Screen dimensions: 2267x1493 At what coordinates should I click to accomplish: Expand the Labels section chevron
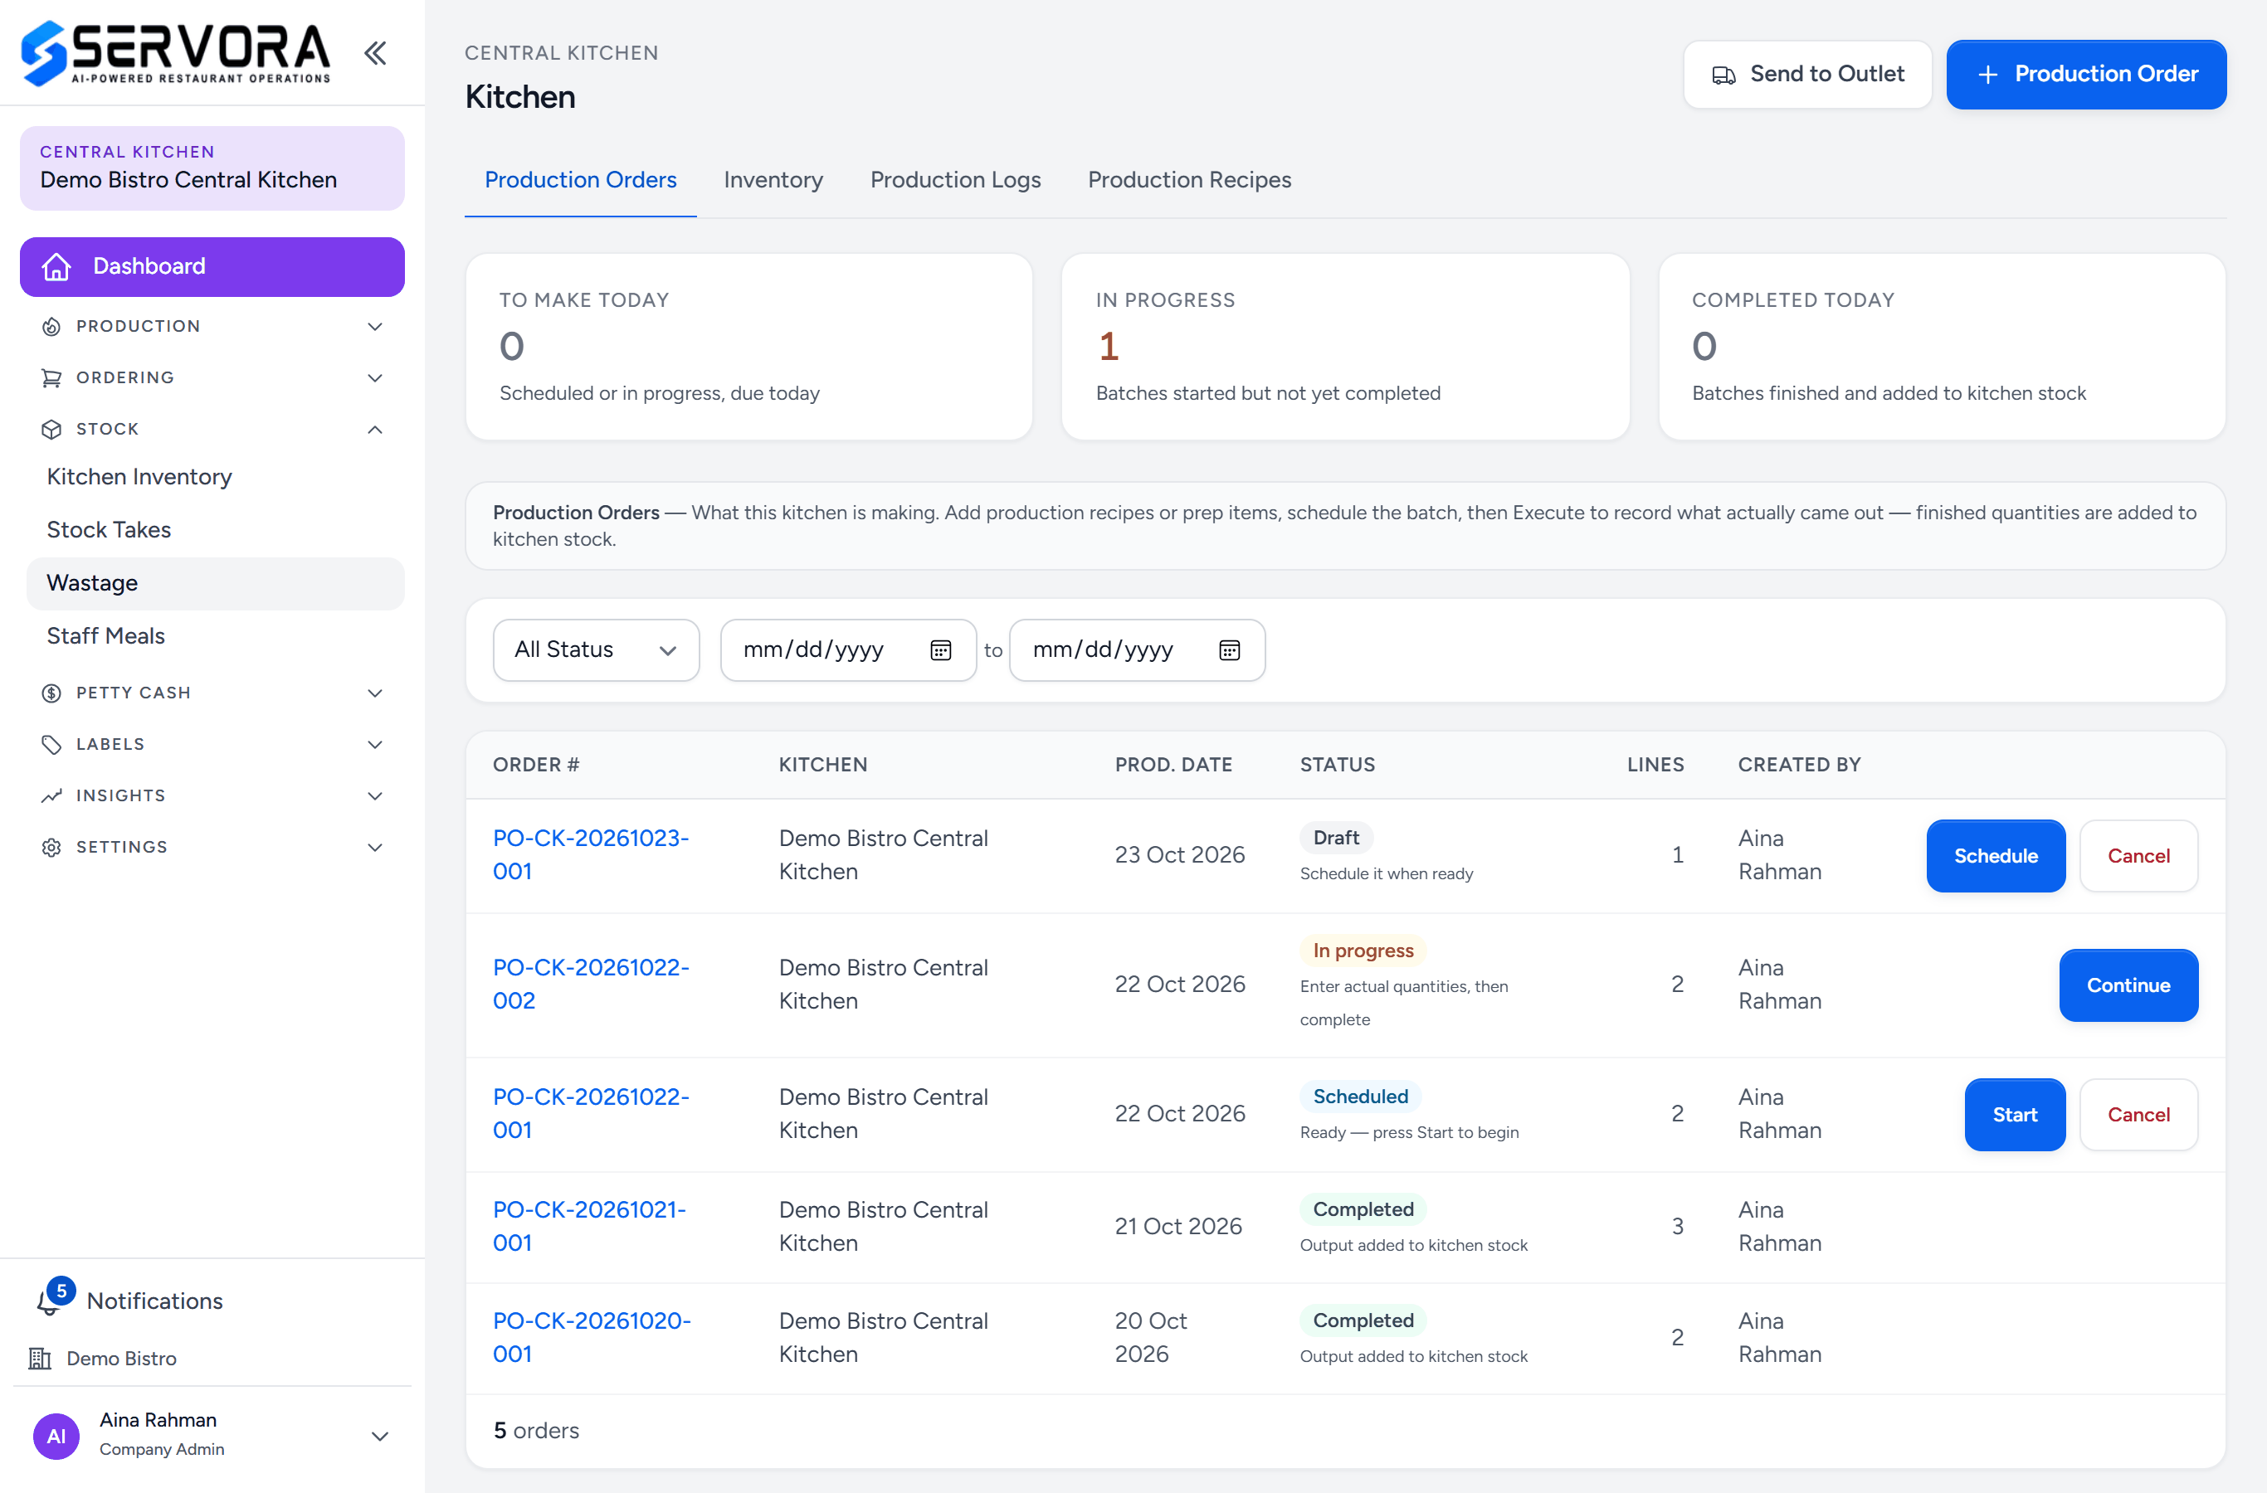click(375, 745)
